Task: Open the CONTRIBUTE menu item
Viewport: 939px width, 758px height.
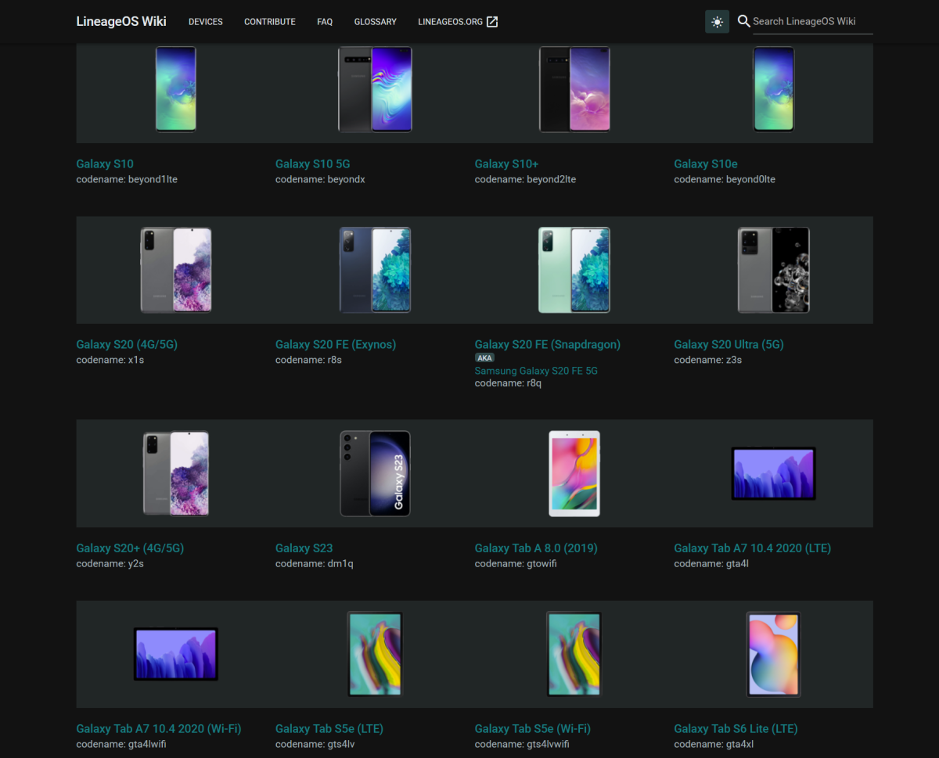Action: tap(270, 22)
